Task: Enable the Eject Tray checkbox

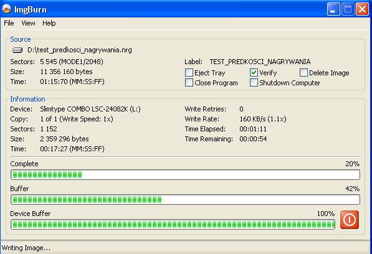Action: (x=189, y=72)
